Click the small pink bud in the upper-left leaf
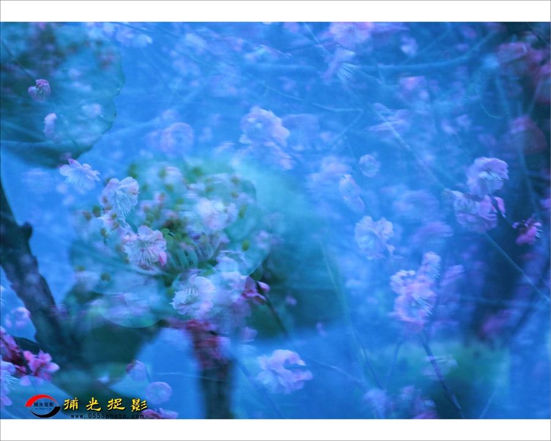This screenshot has width=551, height=441. (x=40, y=90)
